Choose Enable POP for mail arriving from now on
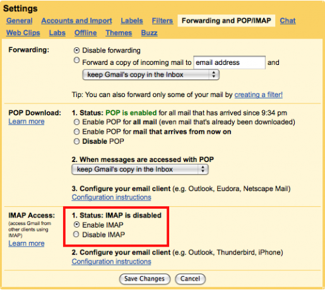This screenshot has width=325, height=290. [76, 132]
